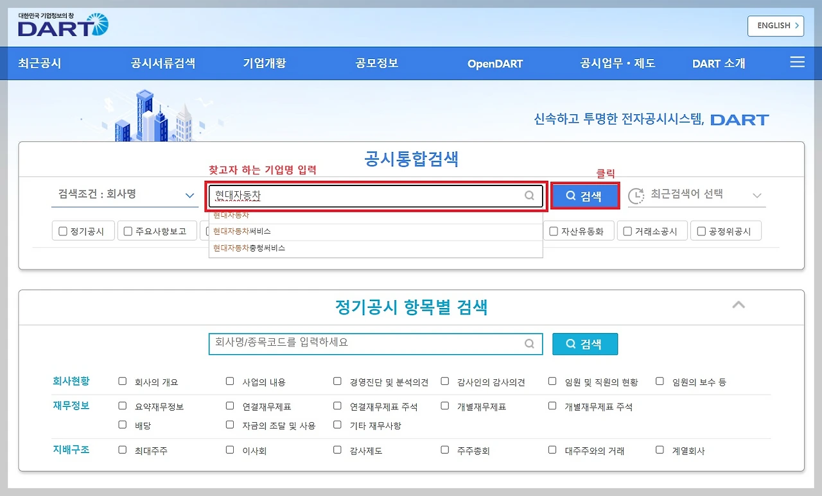Click the 재무정보 category label
This screenshot has height=496, width=822.
pyautogui.click(x=71, y=406)
